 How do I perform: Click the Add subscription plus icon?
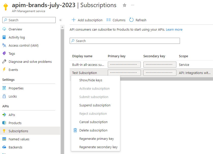pyautogui.click(x=74, y=20)
